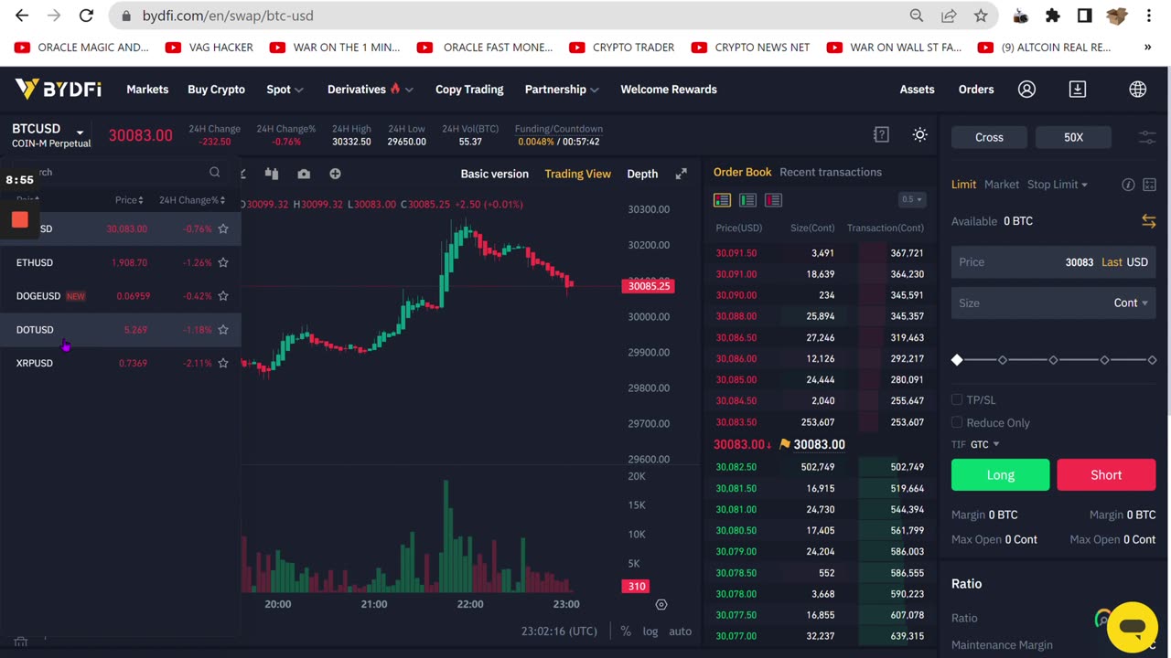Open Copy Trading page
This screenshot has height=658, width=1171.
[469, 90]
